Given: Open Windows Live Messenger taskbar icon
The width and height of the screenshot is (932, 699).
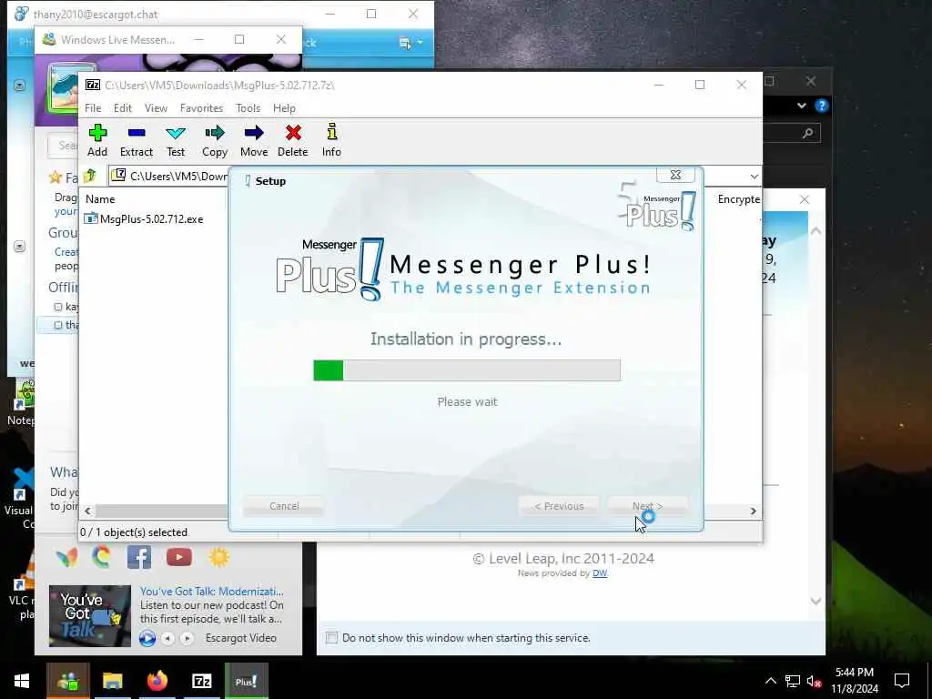Looking at the screenshot, I should (x=67, y=681).
